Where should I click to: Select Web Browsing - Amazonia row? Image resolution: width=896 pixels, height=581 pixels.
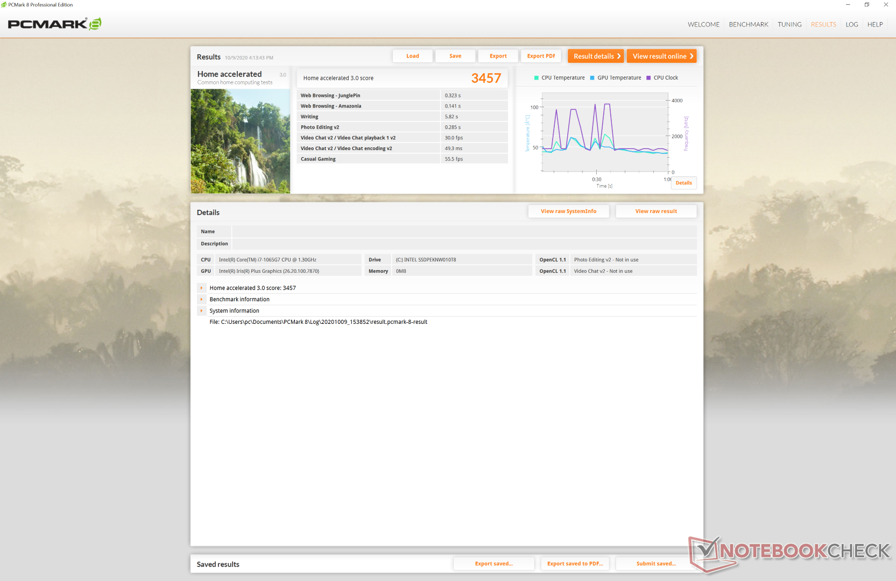pos(402,106)
